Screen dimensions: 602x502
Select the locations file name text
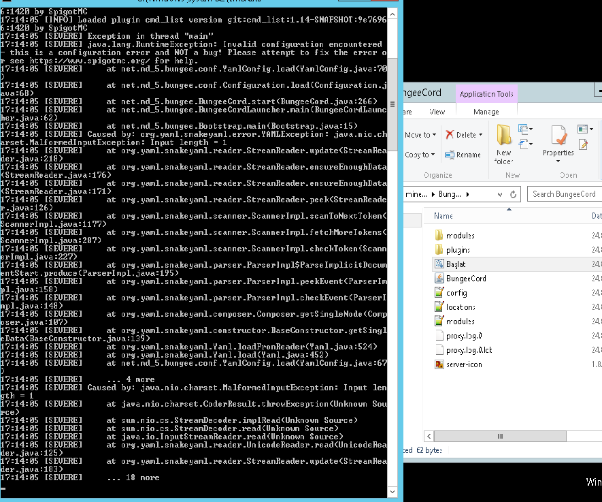[x=461, y=307]
